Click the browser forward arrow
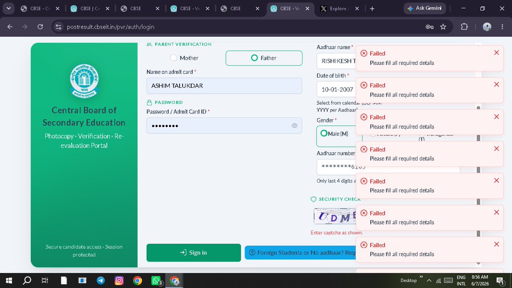This screenshot has height=288, width=512. [x=25, y=26]
